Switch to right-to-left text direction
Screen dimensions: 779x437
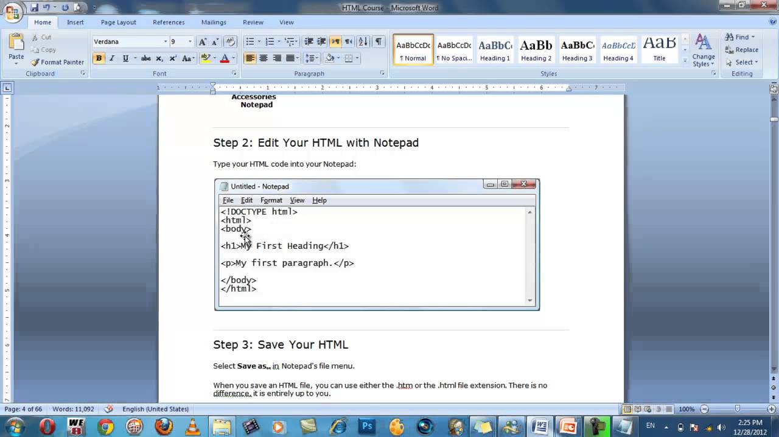[x=349, y=42]
